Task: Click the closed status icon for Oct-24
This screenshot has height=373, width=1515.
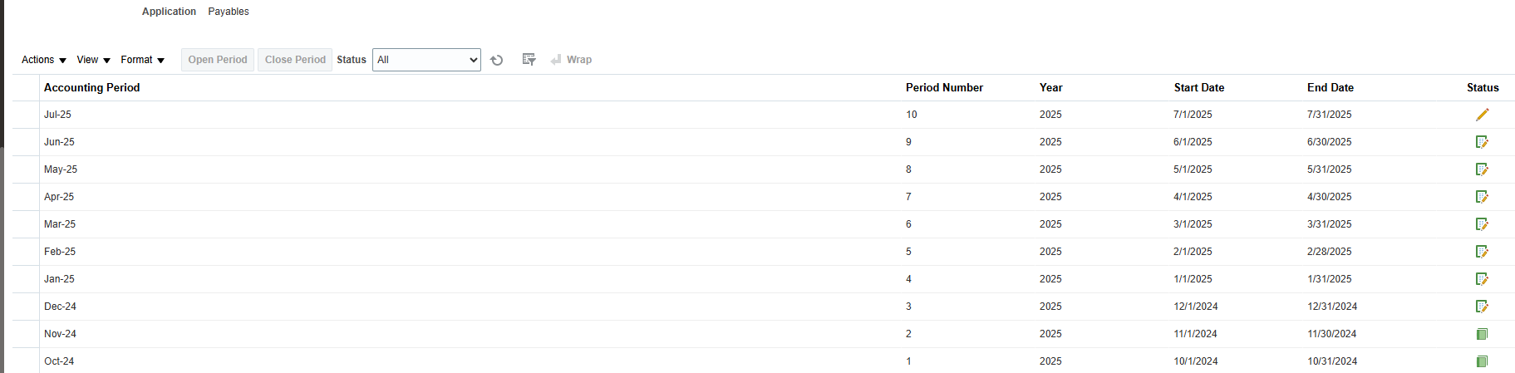Action: (1482, 361)
